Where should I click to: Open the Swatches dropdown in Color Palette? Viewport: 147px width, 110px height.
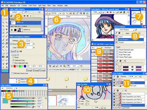10,88
